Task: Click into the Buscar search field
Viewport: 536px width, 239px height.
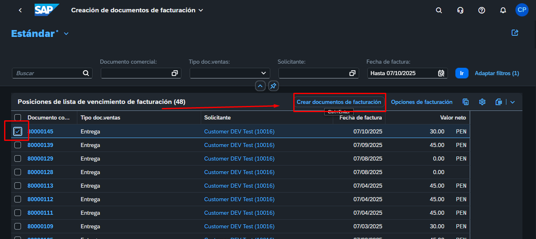Action: pos(47,73)
